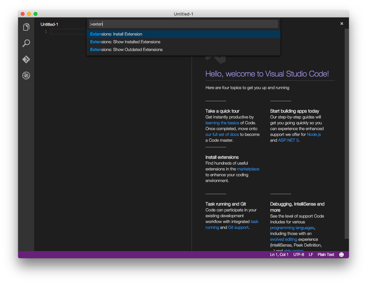This screenshot has height=284, width=367.
Task: Click the command palette input field
Action: pos(183,24)
